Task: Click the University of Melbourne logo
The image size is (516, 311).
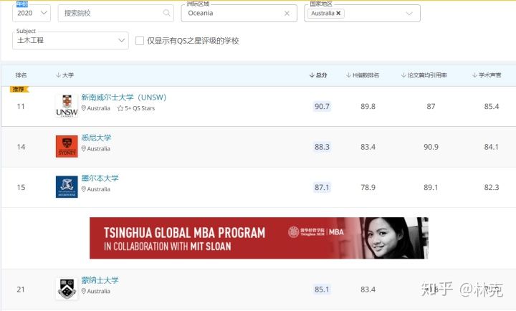Action: pos(67,186)
